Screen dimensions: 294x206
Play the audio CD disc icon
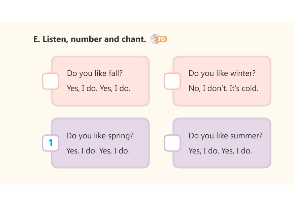154,39
